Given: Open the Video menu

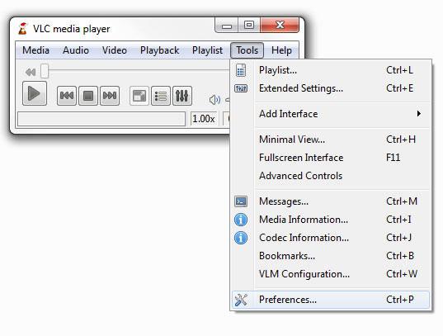Looking at the screenshot, I should click(115, 50).
